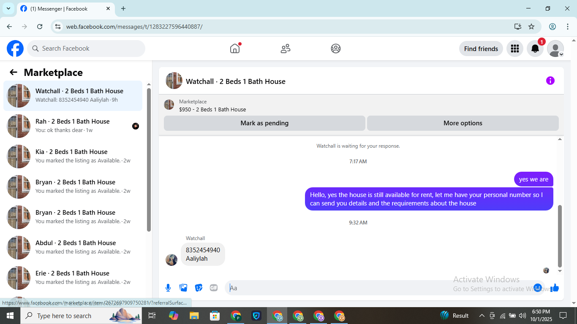
Task: Open the Copilot icon on the taskbar
Action: (x=174, y=316)
